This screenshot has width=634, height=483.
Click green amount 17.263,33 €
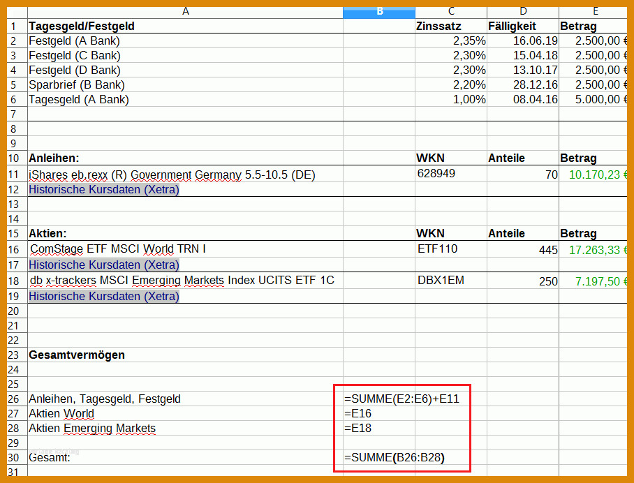594,250
